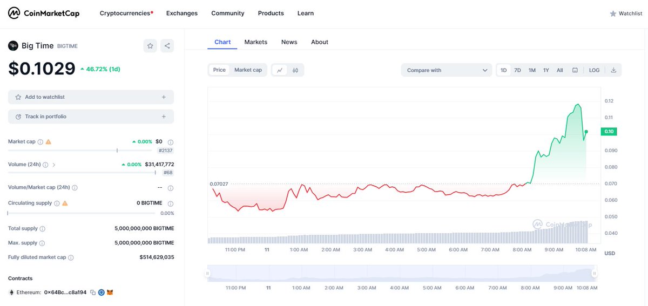Select the 7D time range
The image size is (648, 306).
pos(517,70)
